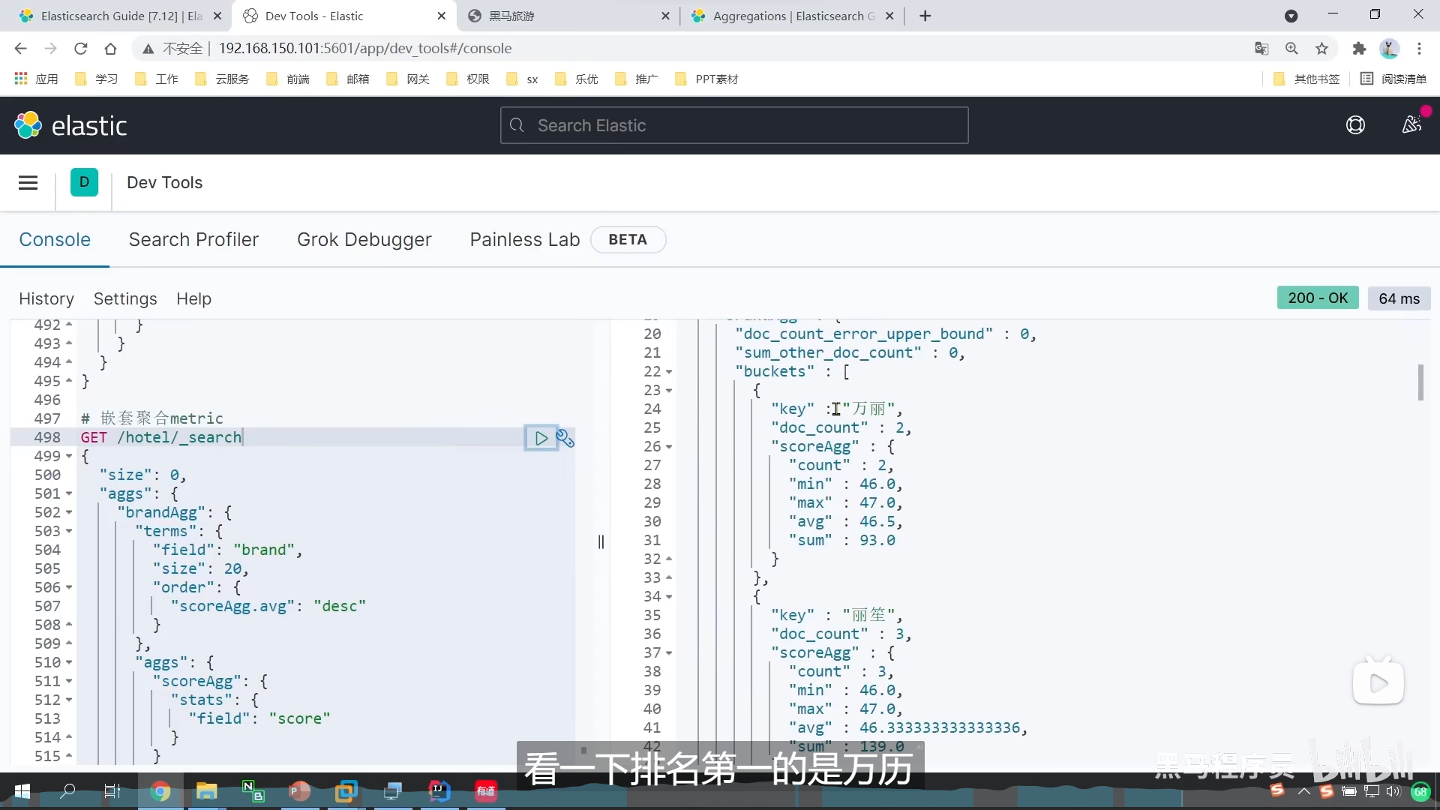The width and height of the screenshot is (1440, 810).
Task: Open the History panel link
Action: (46, 298)
